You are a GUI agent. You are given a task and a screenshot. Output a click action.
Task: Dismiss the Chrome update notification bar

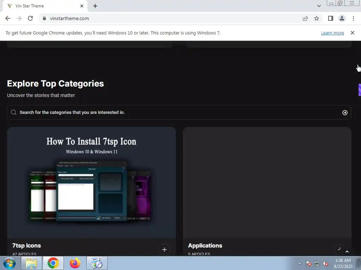point(353,33)
